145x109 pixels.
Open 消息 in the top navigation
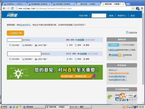point(111,16)
